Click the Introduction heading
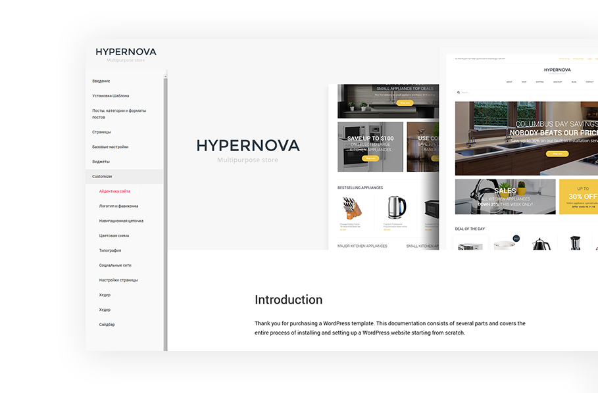Screen dimensions: 598x393 click(x=289, y=300)
